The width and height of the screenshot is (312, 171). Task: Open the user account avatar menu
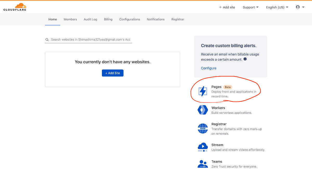click(x=300, y=7)
